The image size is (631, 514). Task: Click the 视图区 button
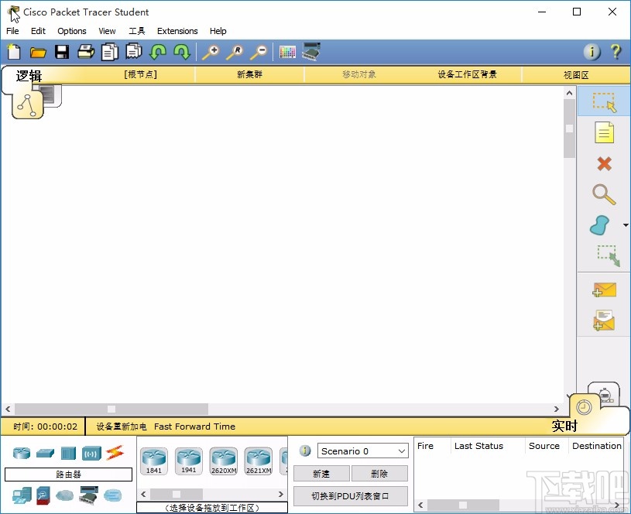[x=576, y=75]
